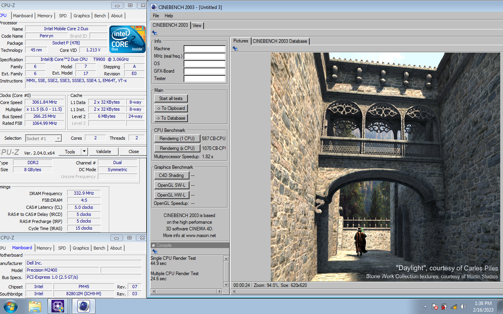
Task: Open the taskbar clock showing 1:38 PM
Action: pos(483,307)
